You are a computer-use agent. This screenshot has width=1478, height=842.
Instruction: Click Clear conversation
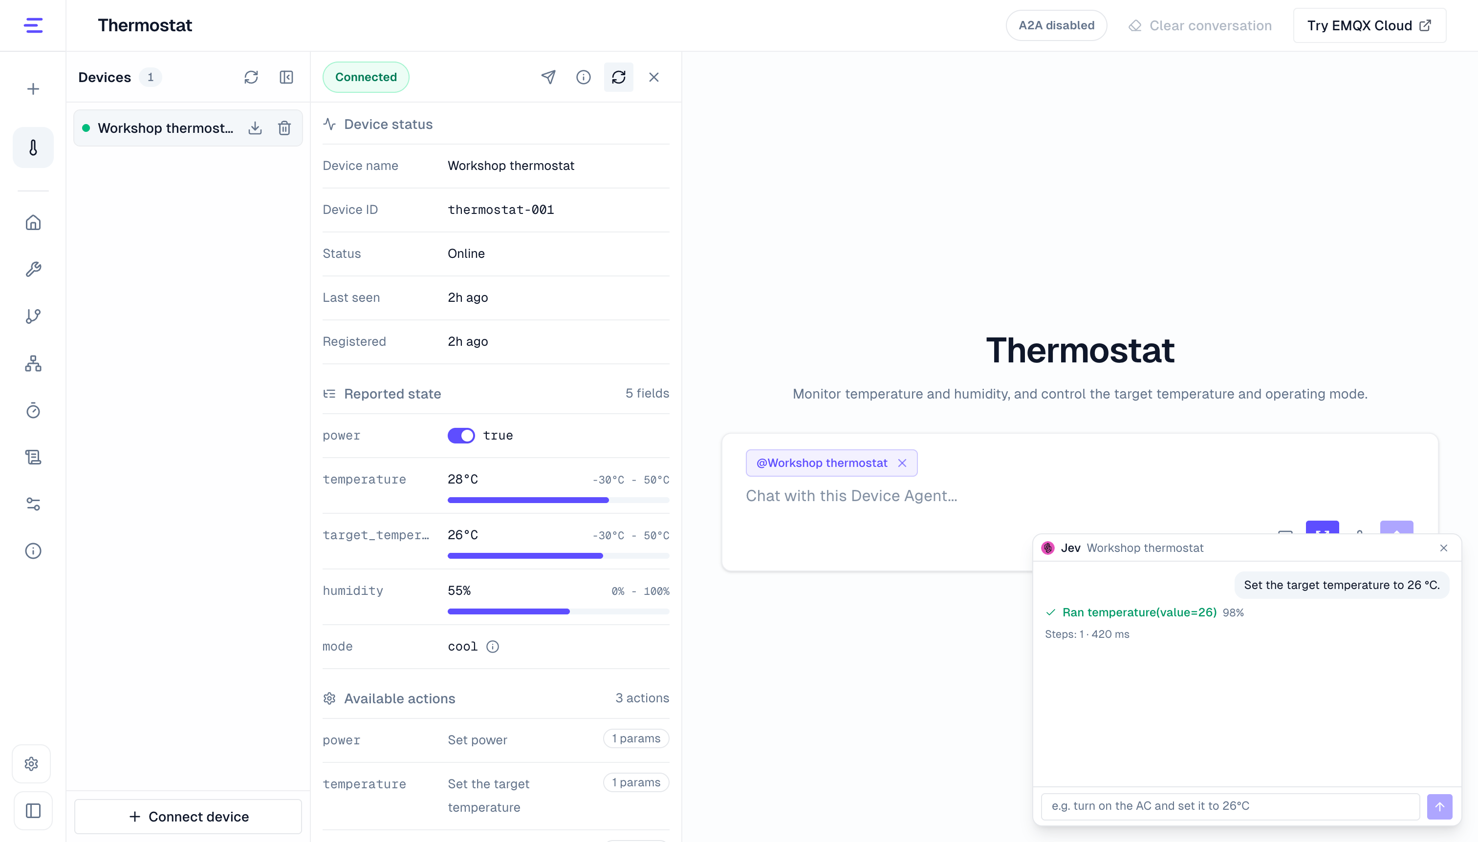1200,25
